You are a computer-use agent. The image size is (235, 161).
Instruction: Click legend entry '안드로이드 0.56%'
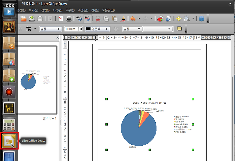point(182,129)
